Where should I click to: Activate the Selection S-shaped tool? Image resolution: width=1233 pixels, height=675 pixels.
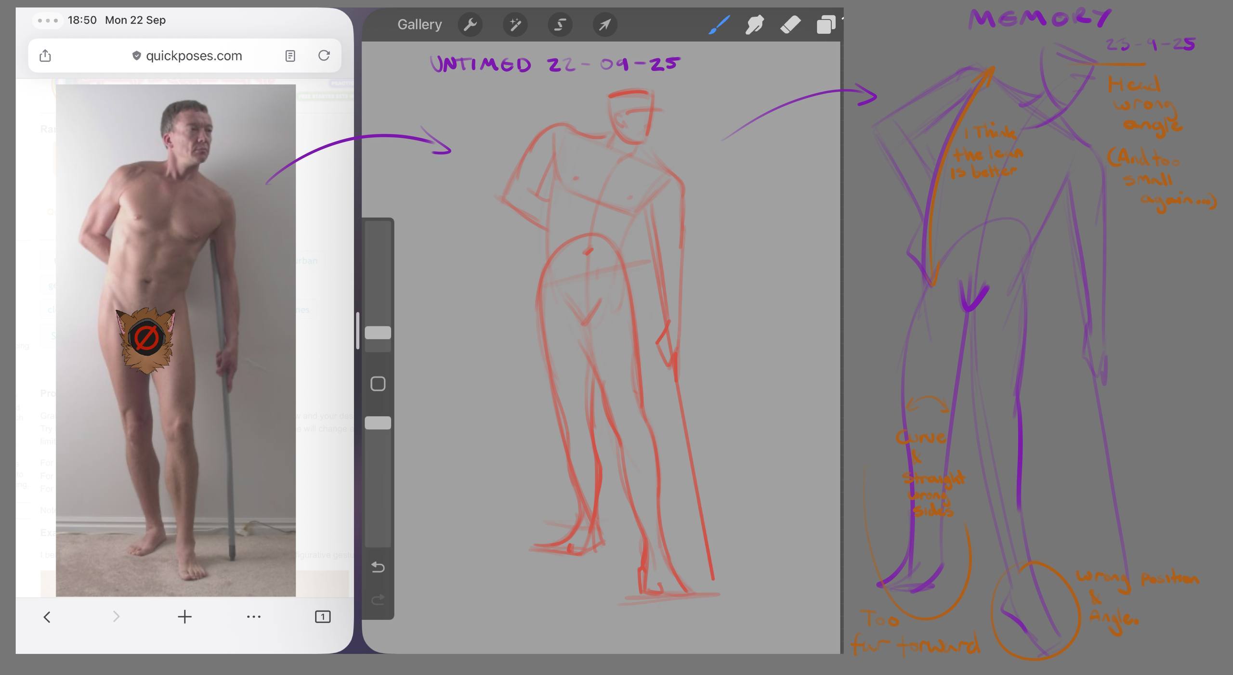[560, 25]
